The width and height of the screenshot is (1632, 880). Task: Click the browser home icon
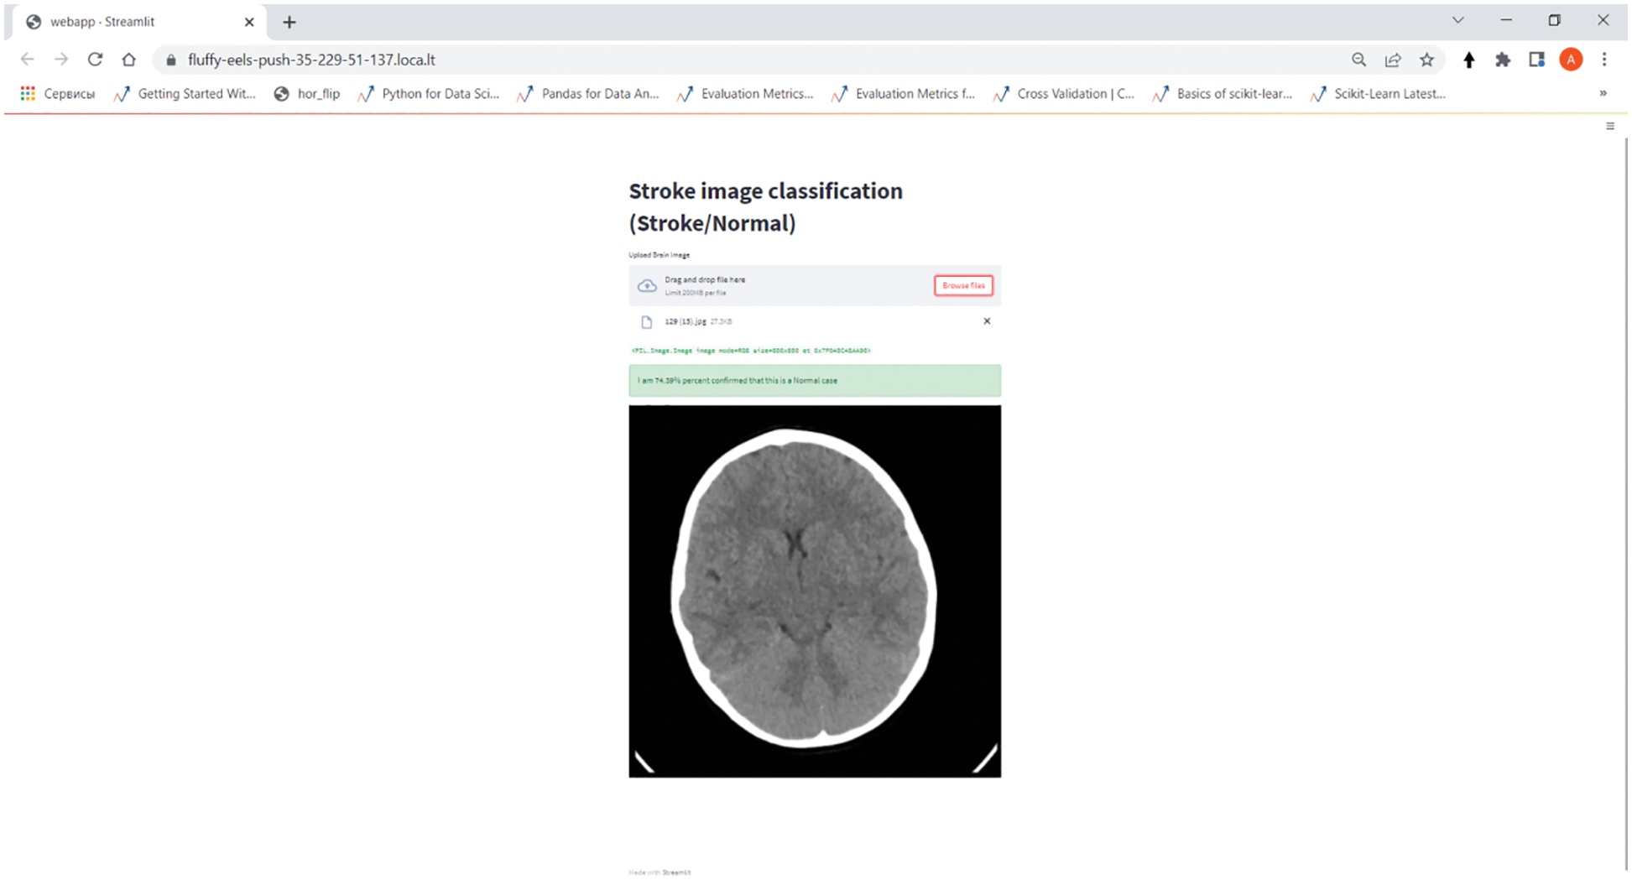pyautogui.click(x=128, y=60)
